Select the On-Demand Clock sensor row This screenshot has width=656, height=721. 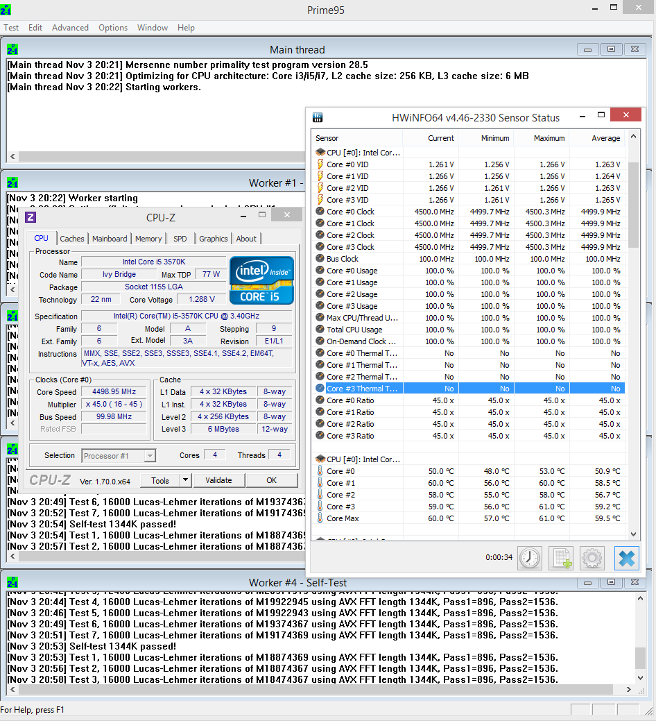[x=468, y=341]
